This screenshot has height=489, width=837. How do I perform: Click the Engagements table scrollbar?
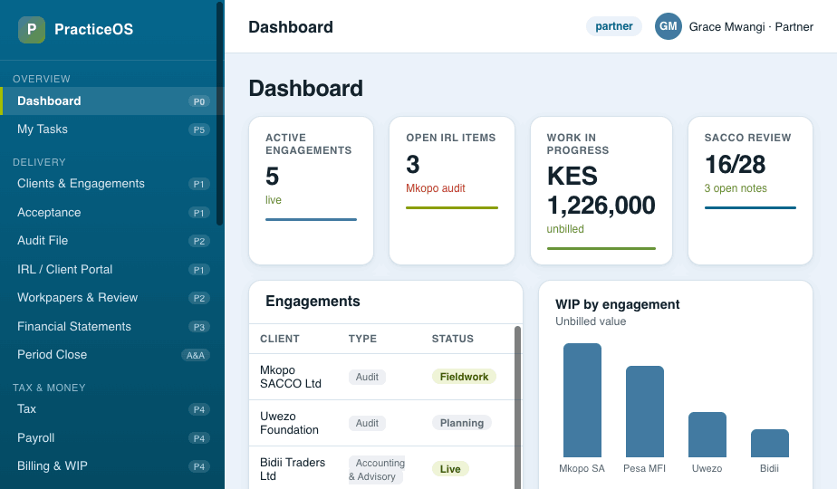518,407
